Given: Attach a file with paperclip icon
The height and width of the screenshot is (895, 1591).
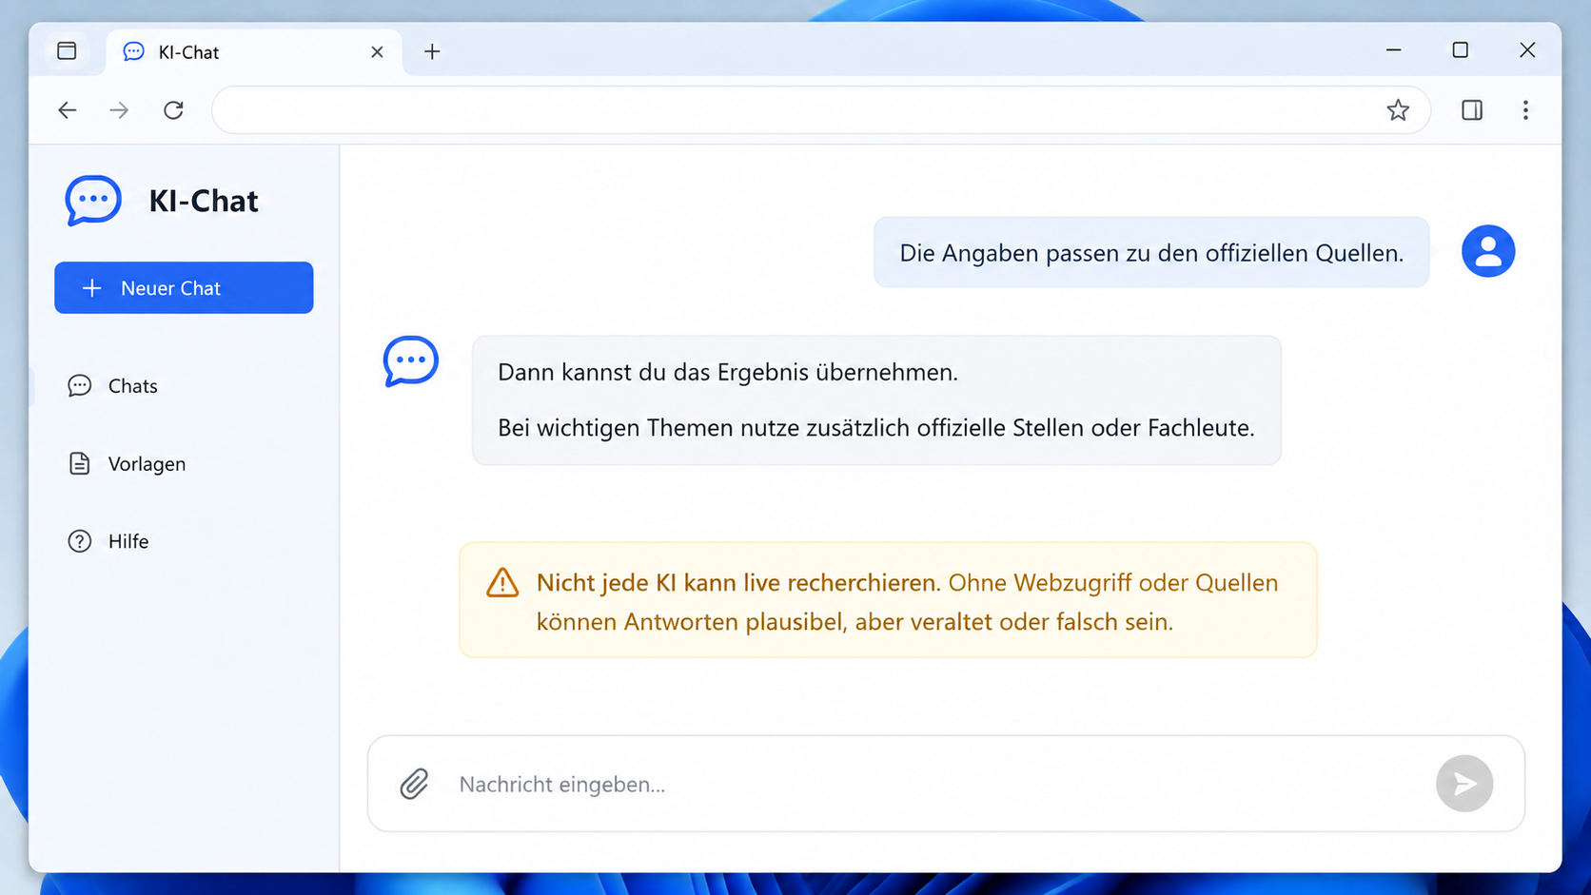Looking at the screenshot, I should (414, 784).
